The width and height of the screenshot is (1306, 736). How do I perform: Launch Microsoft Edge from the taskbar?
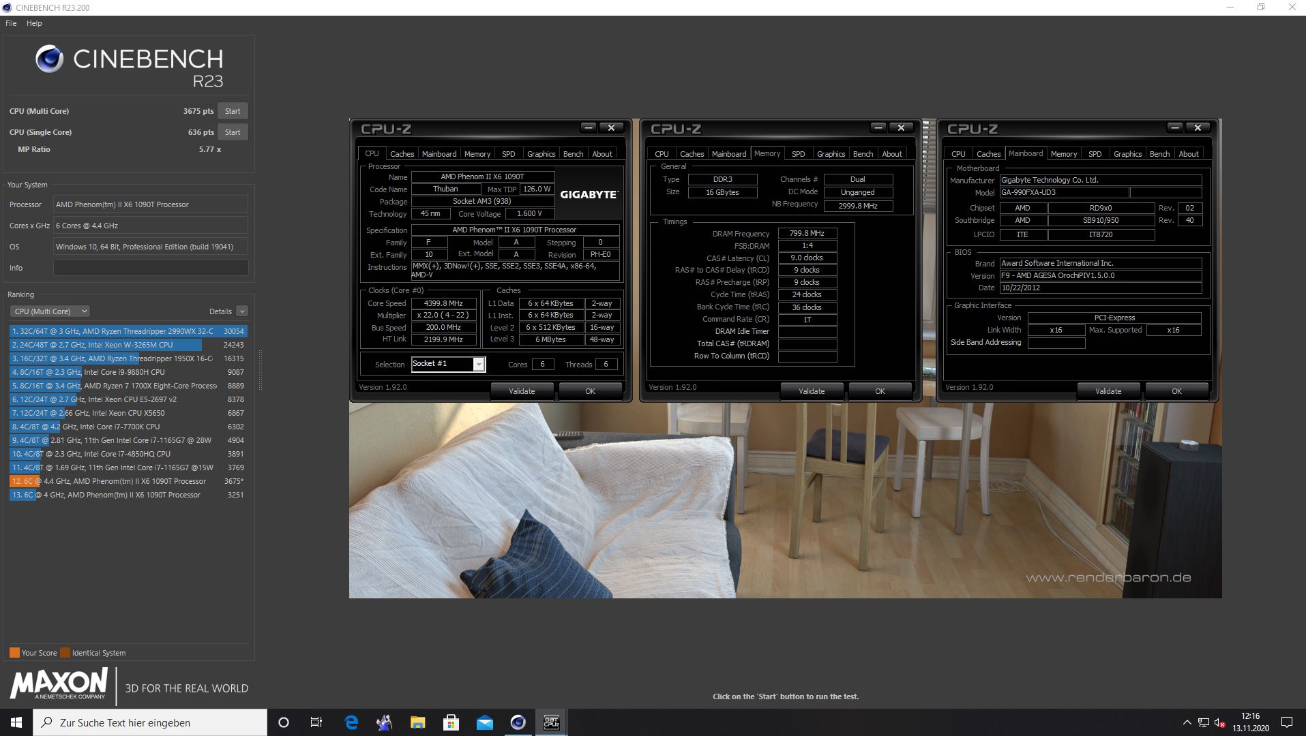tap(351, 722)
